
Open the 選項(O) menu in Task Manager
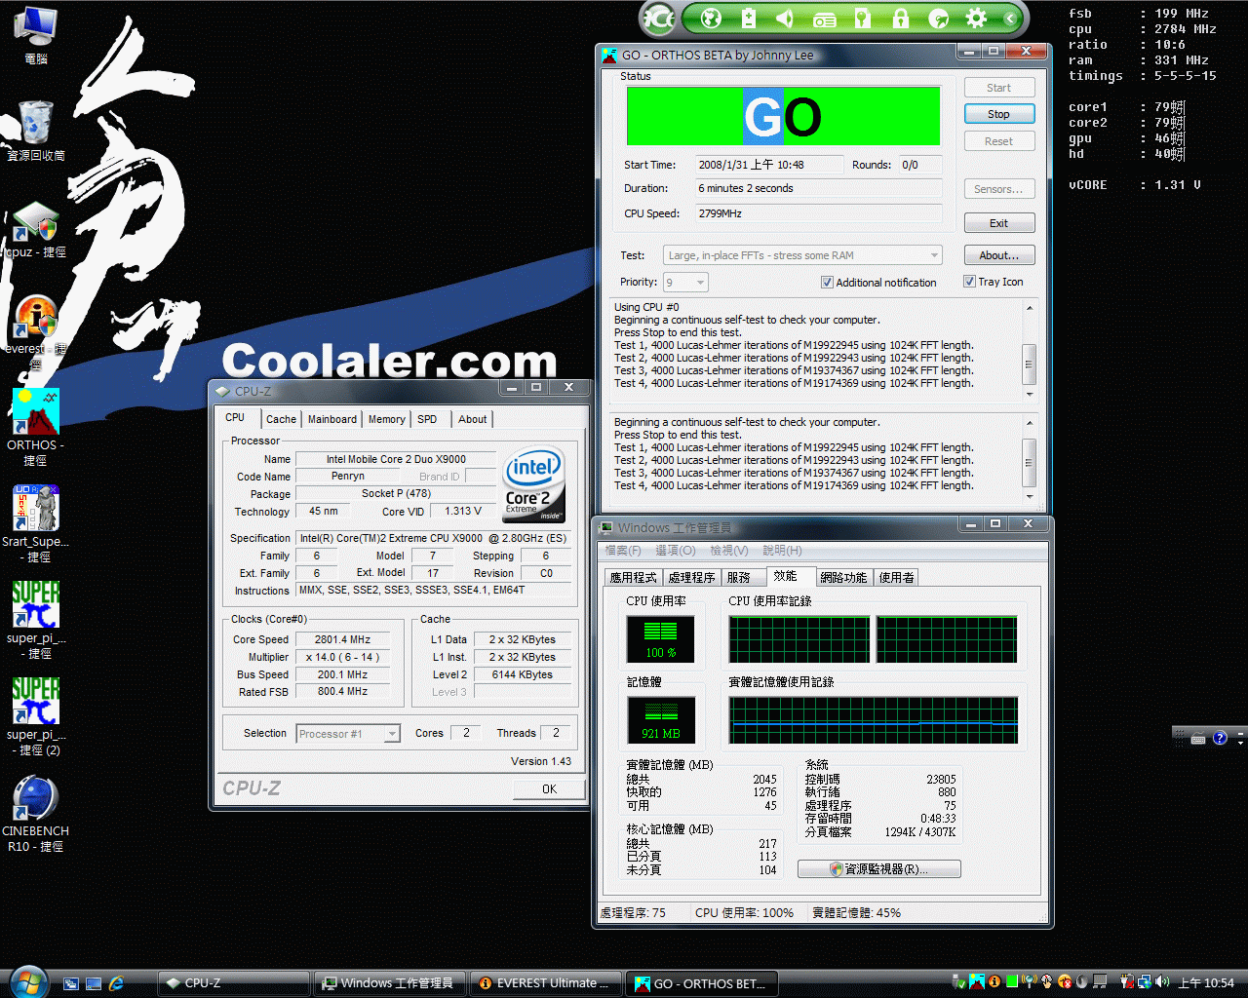[x=676, y=551]
